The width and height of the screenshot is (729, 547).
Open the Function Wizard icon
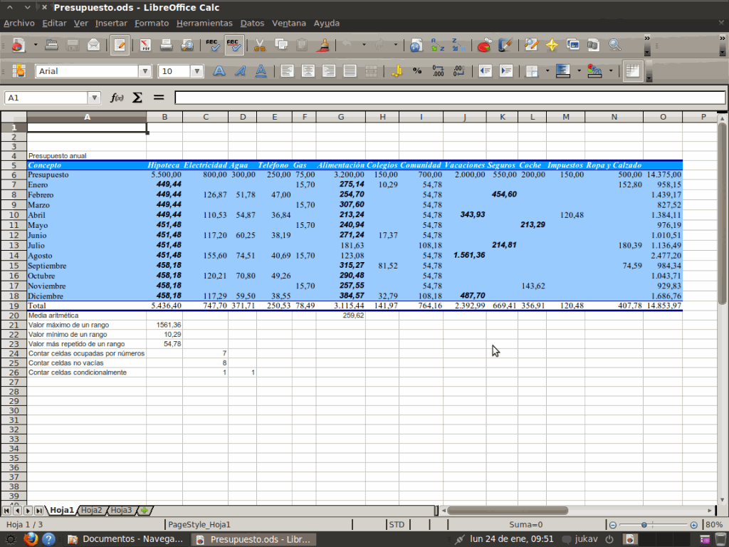coord(117,98)
